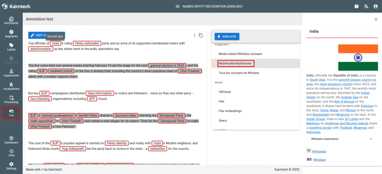Open Vocabularies in the sidebar
This screenshot has height=174, width=382.
(11, 86)
